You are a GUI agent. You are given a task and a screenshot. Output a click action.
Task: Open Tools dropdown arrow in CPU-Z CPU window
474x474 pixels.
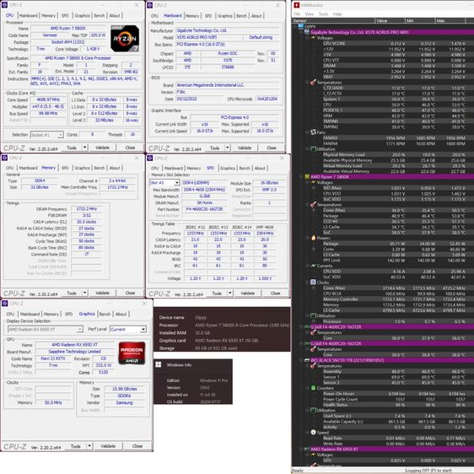point(84,148)
